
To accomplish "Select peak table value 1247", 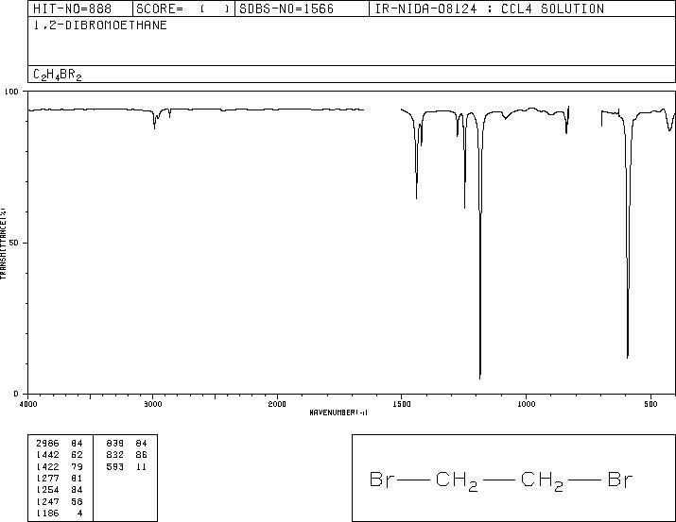I will (x=47, y=501).
